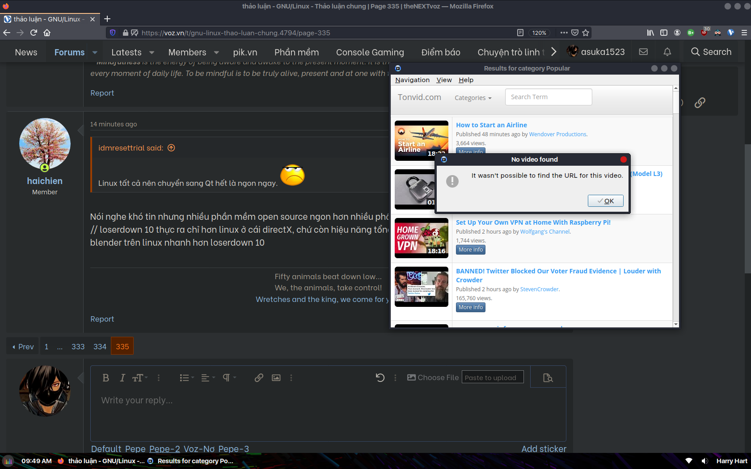Viewport: 751px width, 469px height.
Task: Open the View menu in the Tonvid window
Action: tap(444, 80)
